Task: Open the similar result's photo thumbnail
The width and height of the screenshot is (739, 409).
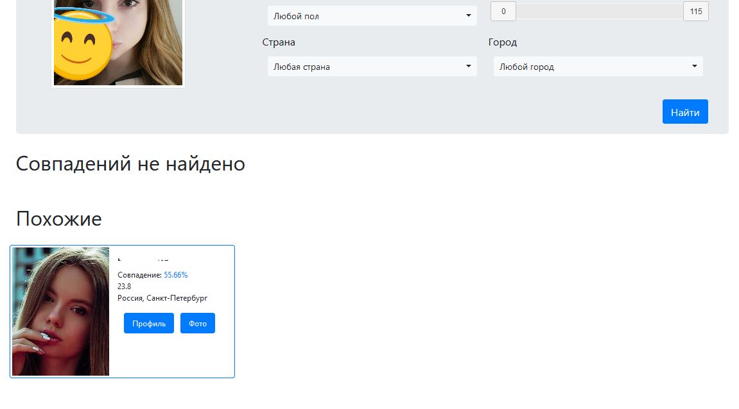Action: (61, 312)
